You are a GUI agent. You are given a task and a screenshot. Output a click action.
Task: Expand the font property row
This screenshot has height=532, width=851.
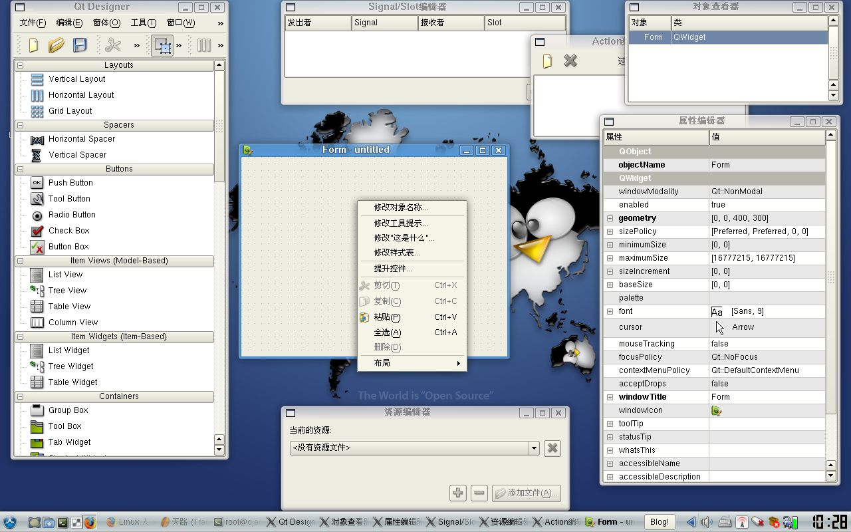coord(610,311)
